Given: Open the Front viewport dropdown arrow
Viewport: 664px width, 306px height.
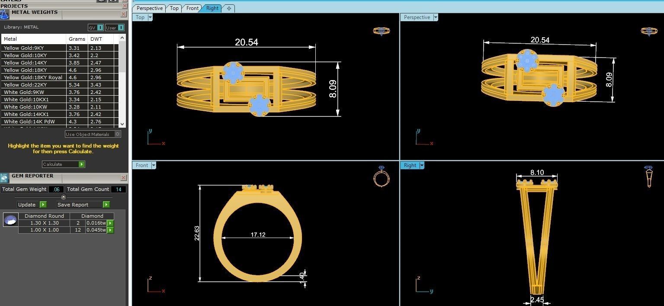Looking at the screenshot, I should tap(154, 165).
